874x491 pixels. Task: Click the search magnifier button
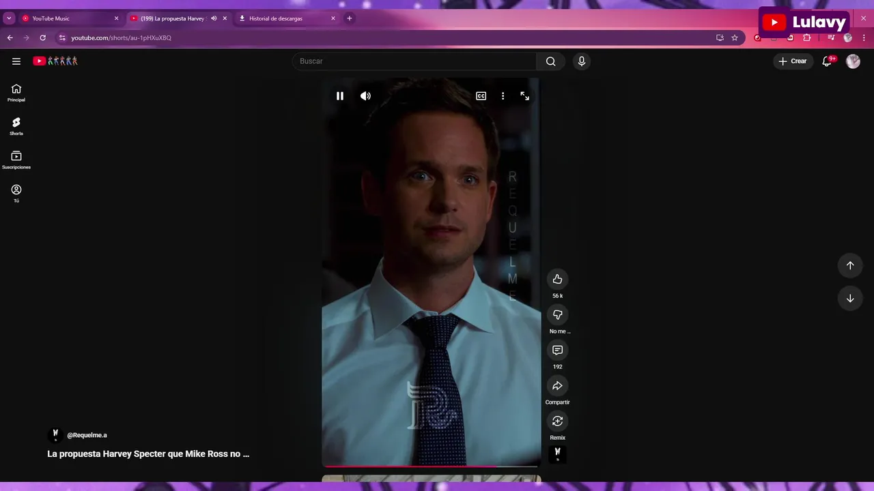(550, 61)
